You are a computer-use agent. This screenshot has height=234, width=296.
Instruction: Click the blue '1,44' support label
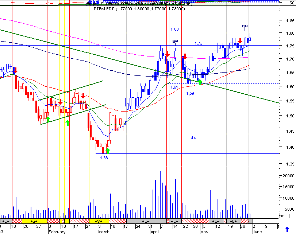(x=192, y=138)
